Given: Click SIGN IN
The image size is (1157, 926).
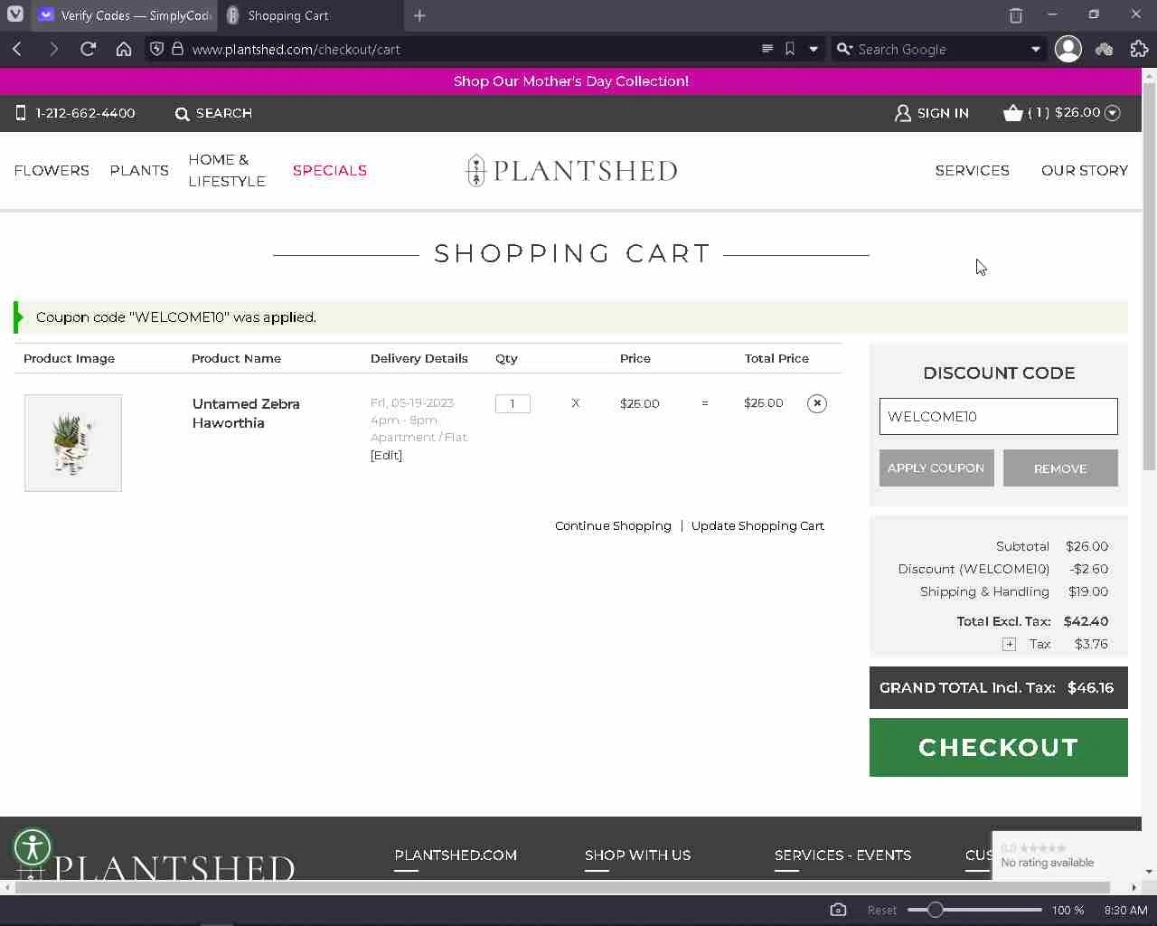Looking at the screenshot, I should coord(932,113).
